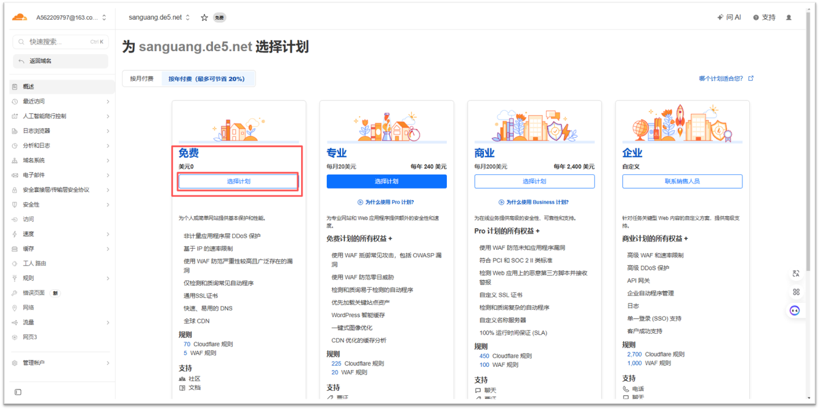820x410 pixels.
Task: Expand the 安全性 sidebar section
Action: (x=60, y=204)
